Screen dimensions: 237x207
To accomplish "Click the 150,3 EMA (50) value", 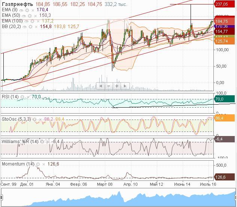I will (45, 15).
